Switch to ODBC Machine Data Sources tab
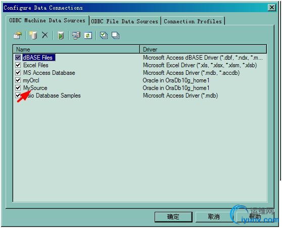Screen dimensions: 282x228 pos(48,20)
